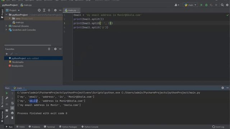Click the Stop square in Run panel

tap(7, 104)
